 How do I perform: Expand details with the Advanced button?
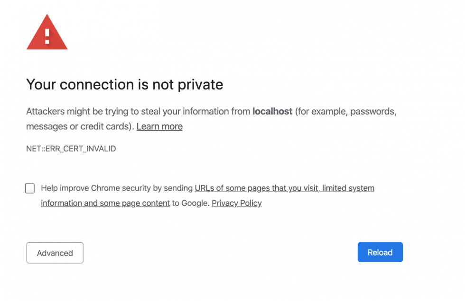[55, 253]
